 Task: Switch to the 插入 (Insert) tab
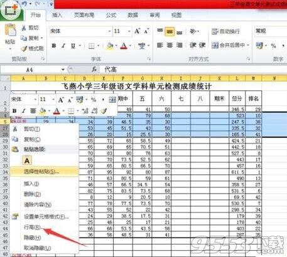pyautogui.click(x=57, y=15)
